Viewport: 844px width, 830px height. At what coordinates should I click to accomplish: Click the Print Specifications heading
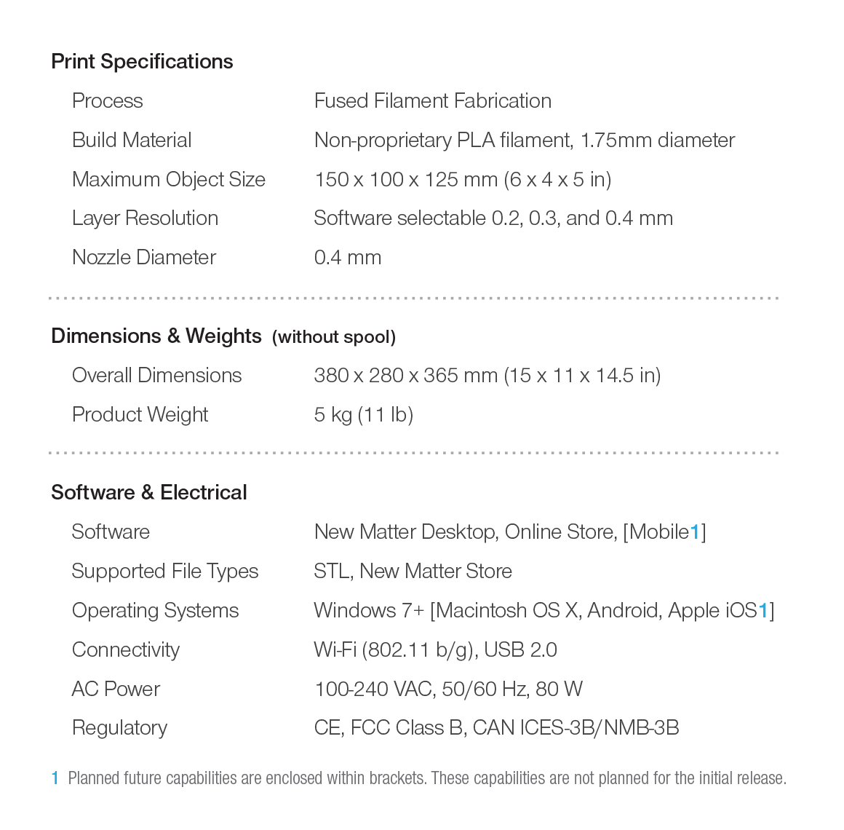coord(142,62)
